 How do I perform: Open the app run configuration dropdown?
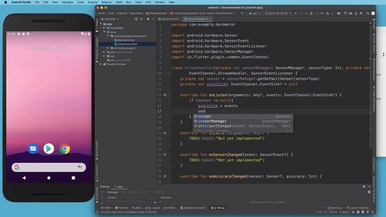[x=255, y=13]
